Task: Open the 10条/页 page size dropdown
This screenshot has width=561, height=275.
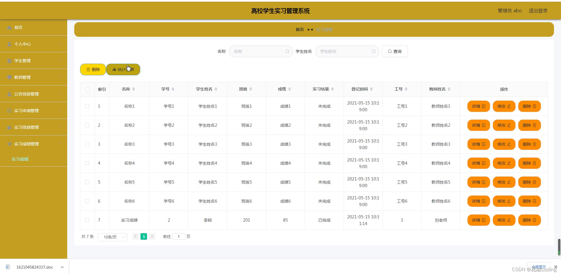Action: point(112,237)
